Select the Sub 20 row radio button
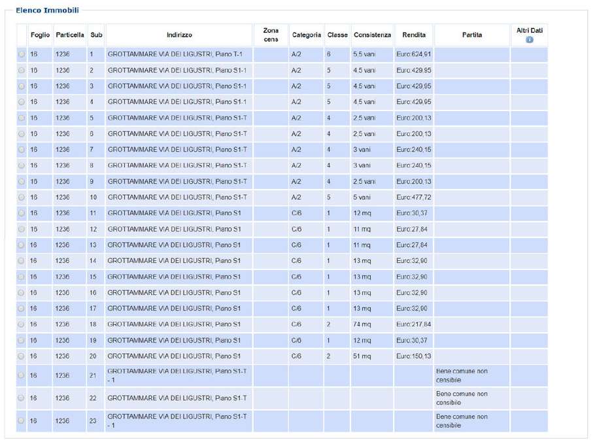 (x=22, y=356)
